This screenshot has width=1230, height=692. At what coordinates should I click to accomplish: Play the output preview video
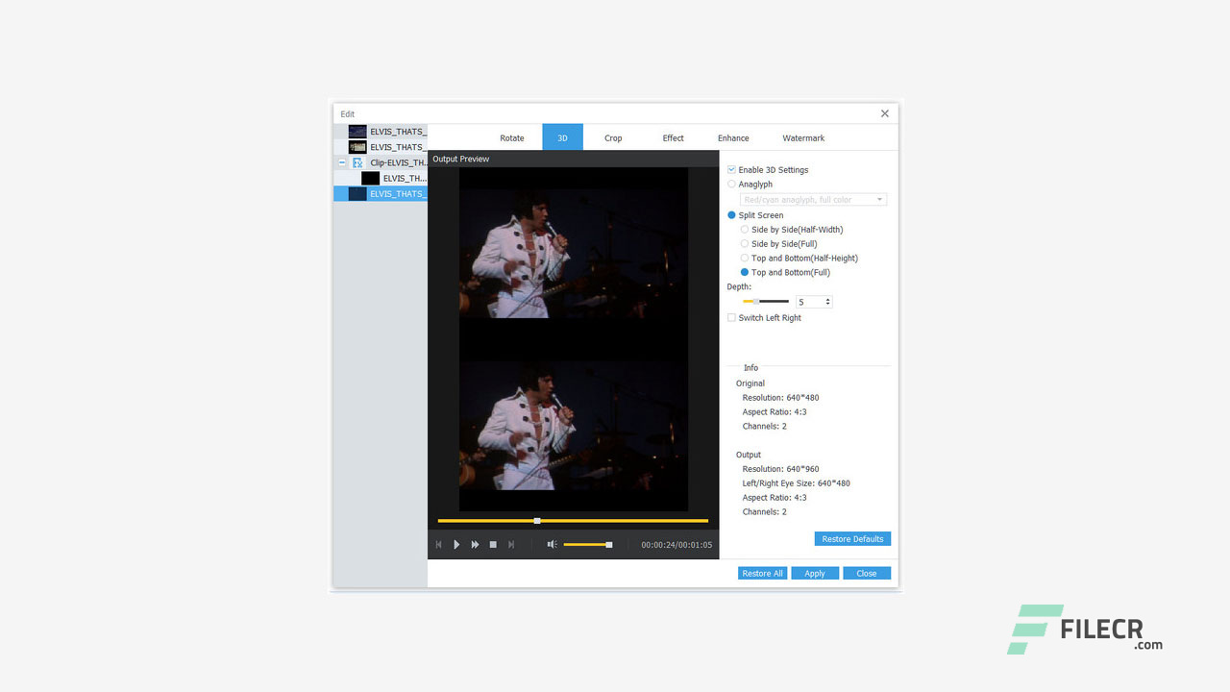click(456, 545)
